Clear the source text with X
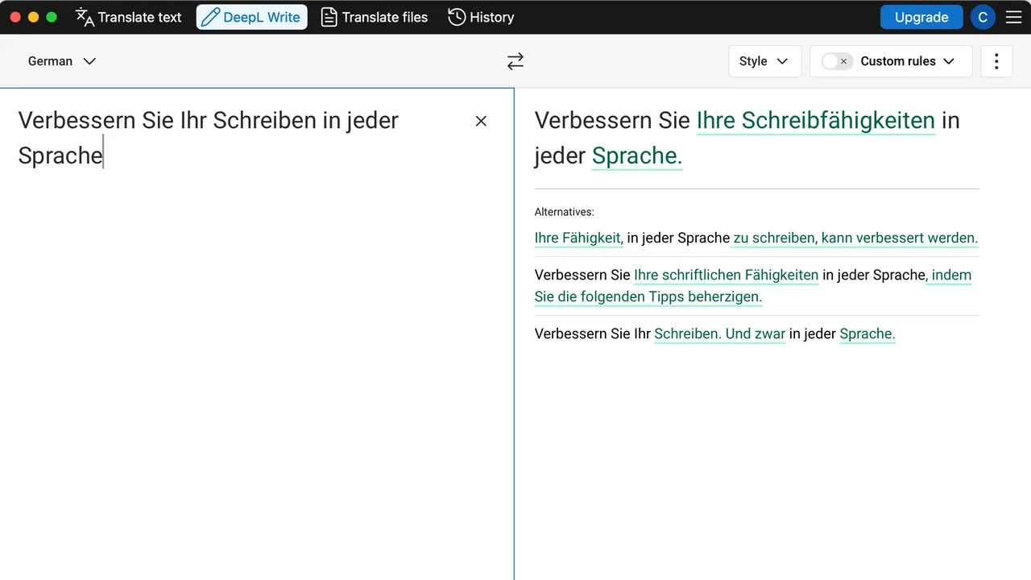1031x580 pixels. [x=481, y=121]
